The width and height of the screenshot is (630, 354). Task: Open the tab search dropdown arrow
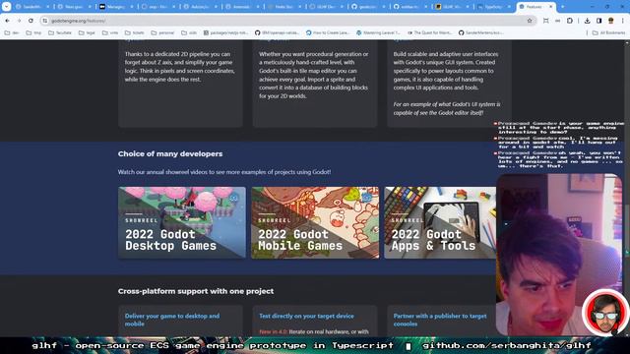pos(7,7)
